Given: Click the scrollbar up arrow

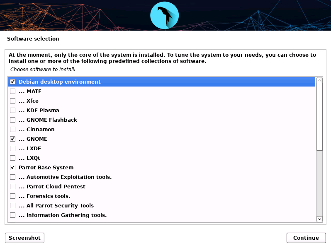Looking at the screenshot, I should [320, 80].
